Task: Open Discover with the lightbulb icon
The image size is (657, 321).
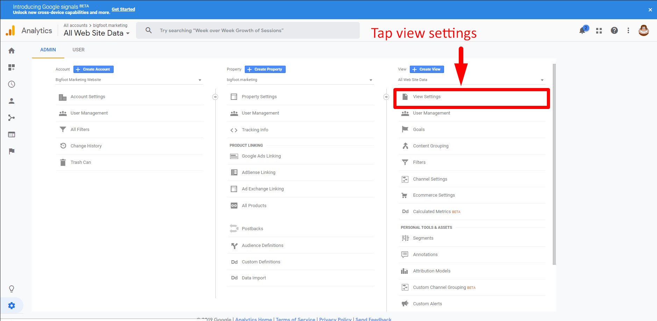Action: tap(12, 289)
